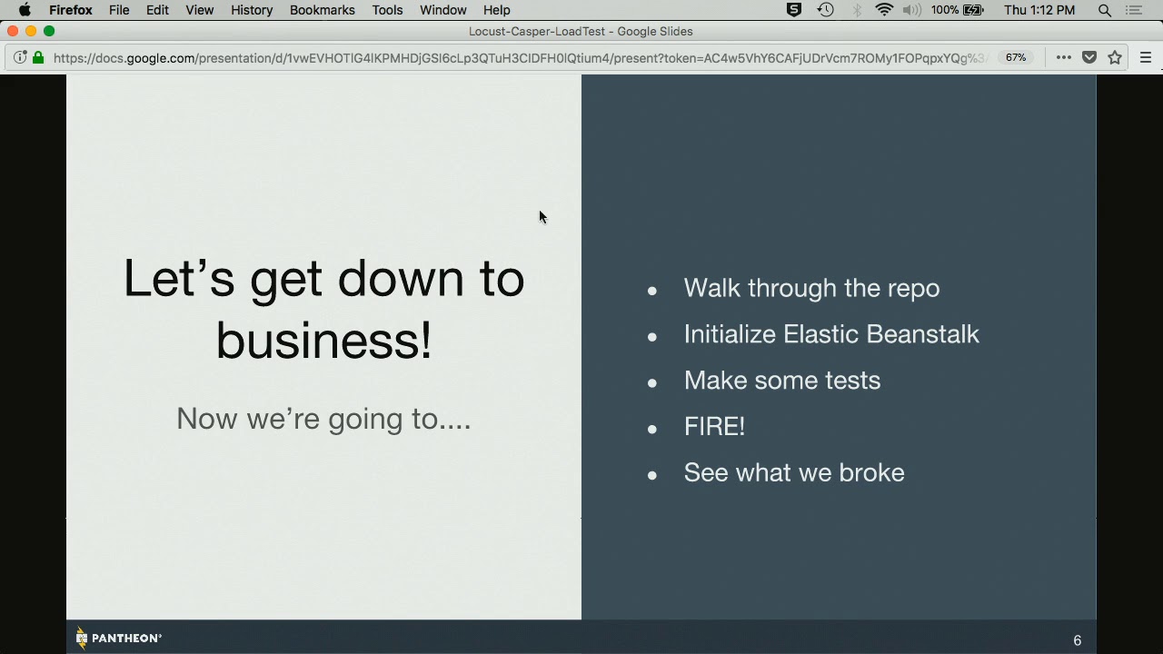Focus the docs.google.com URL field
Image resolution: width=1163 pixels, height=654 pixels.
[520, 57]
